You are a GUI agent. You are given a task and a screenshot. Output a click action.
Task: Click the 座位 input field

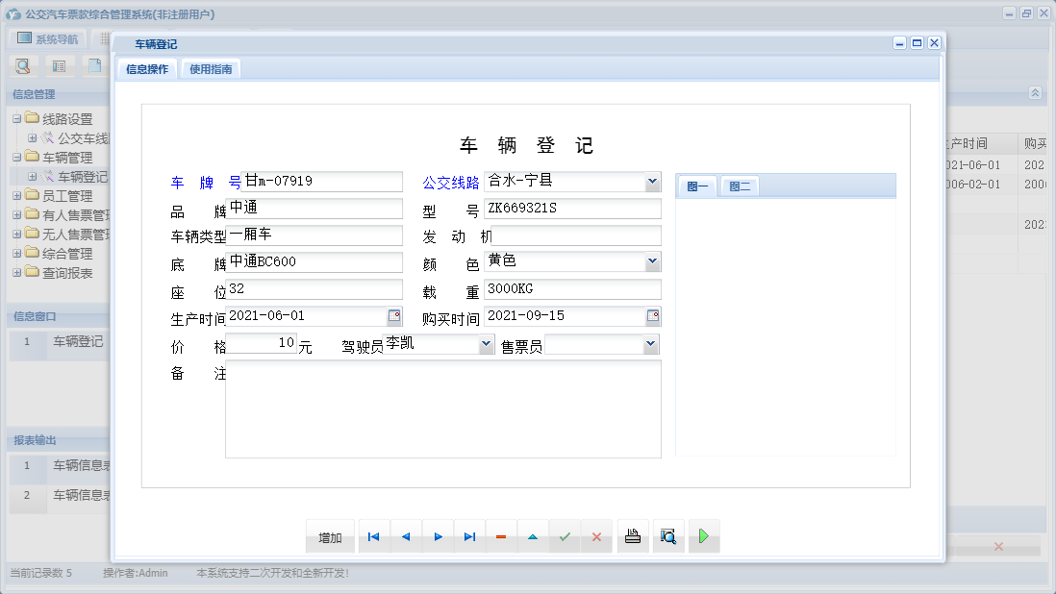(x=314, y=289)
